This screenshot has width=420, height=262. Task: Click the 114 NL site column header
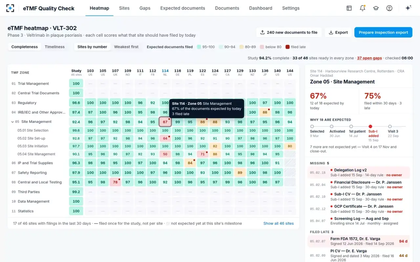[165, 72]
